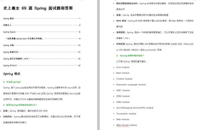Open the 'Spring bean 的完整生命周期' contents entry
The image size is (197, 130).
point(43,39)
